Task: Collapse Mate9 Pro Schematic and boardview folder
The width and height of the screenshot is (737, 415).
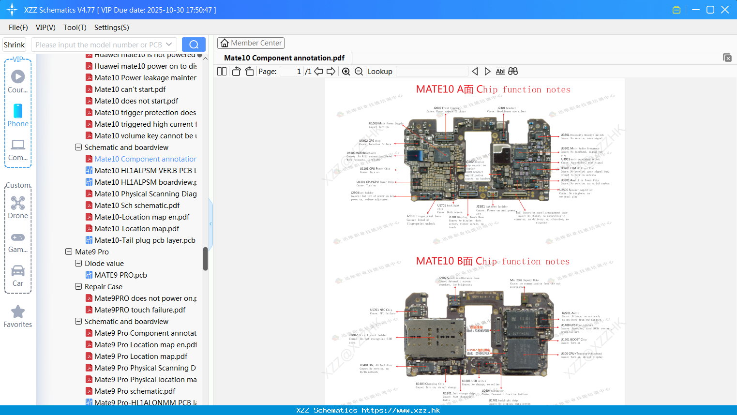Action: pyautogui.click(x=78, y=322)
